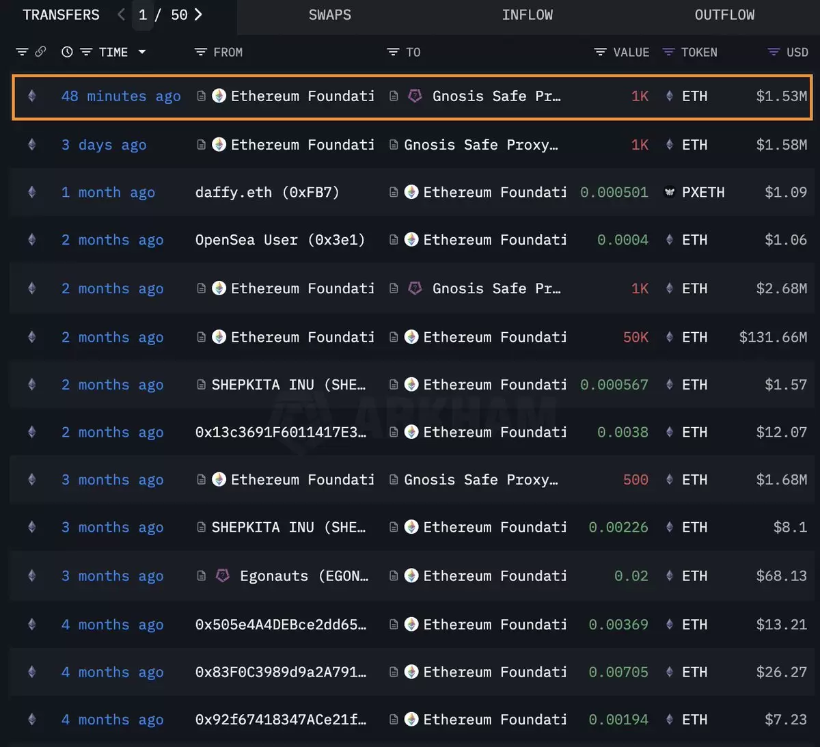Open the USD column filter

coord(774,52)
